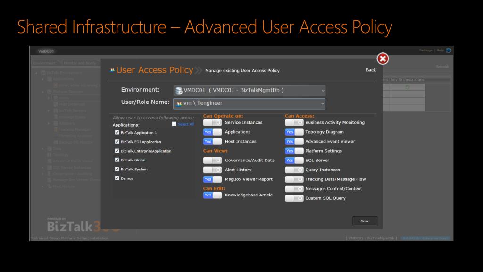This screenshot has height=272, width=483.
Task: Disable MsgBox Viewer Report toggle
Action: (212, 179)
